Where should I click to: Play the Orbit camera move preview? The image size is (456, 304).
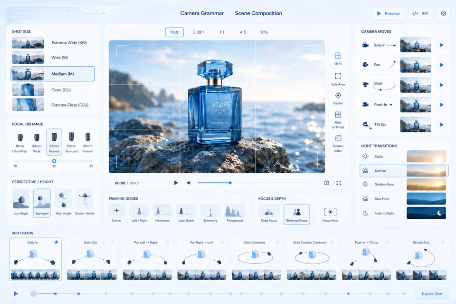point(441,85)
